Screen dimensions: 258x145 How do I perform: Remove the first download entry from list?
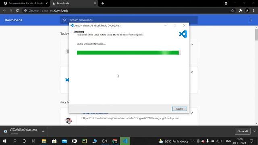pyautogui.click(x=192, y=44)
